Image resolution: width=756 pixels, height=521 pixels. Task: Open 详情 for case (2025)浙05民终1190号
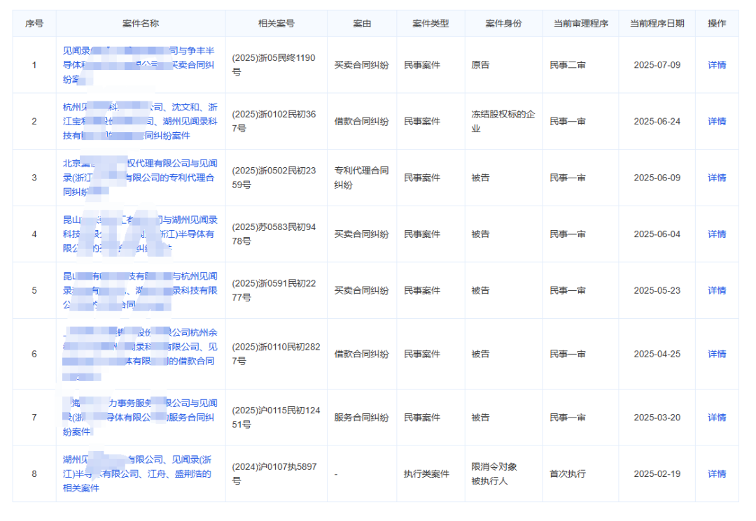click(x=714, y=65)
